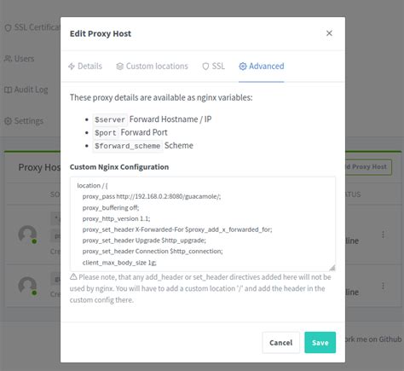Open the SSL tab
Screen dimensions: 404x371
point(213,67)
